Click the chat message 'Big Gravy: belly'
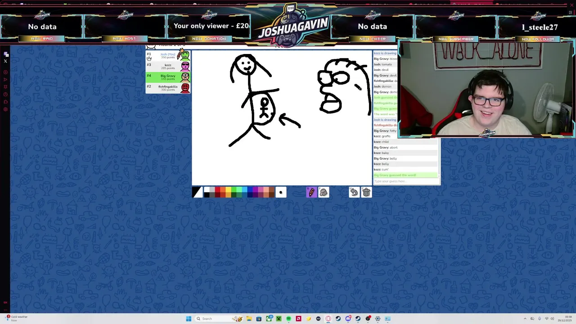Screen dimensions: 576x324 pos(385,158)
